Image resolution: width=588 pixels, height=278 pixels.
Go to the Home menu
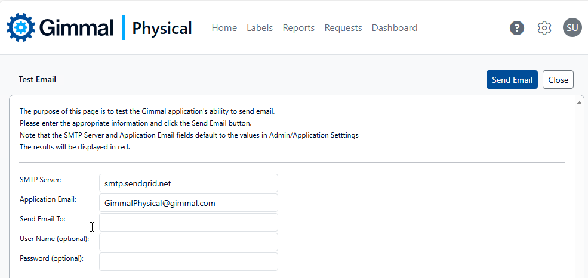click(224, 28)
